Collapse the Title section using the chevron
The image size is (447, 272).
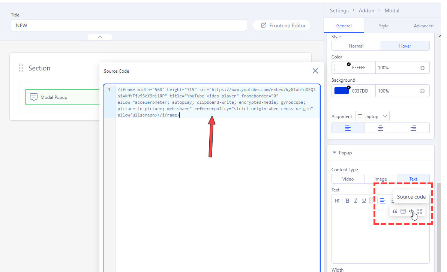[99, 37]
